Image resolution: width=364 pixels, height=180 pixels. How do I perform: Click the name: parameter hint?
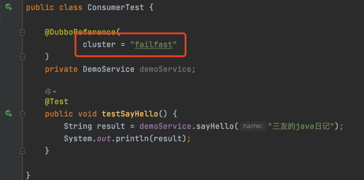click(253, 126)
